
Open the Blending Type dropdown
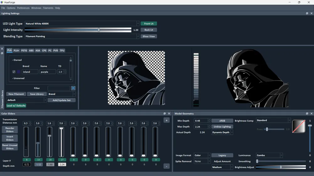coord(82,36)
